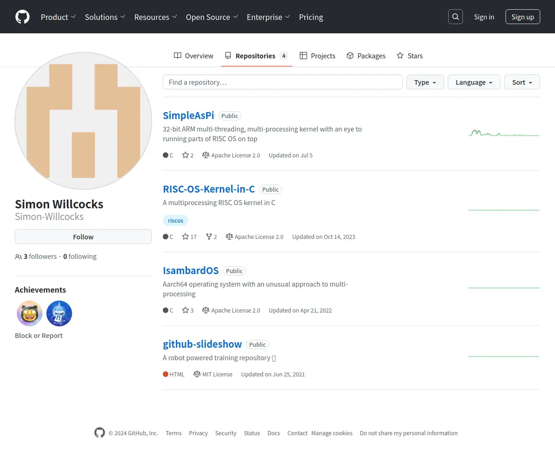This screenshot has height=463, width=555.
Task: Open the Language filter dropdown
Action: coord(474,82)
